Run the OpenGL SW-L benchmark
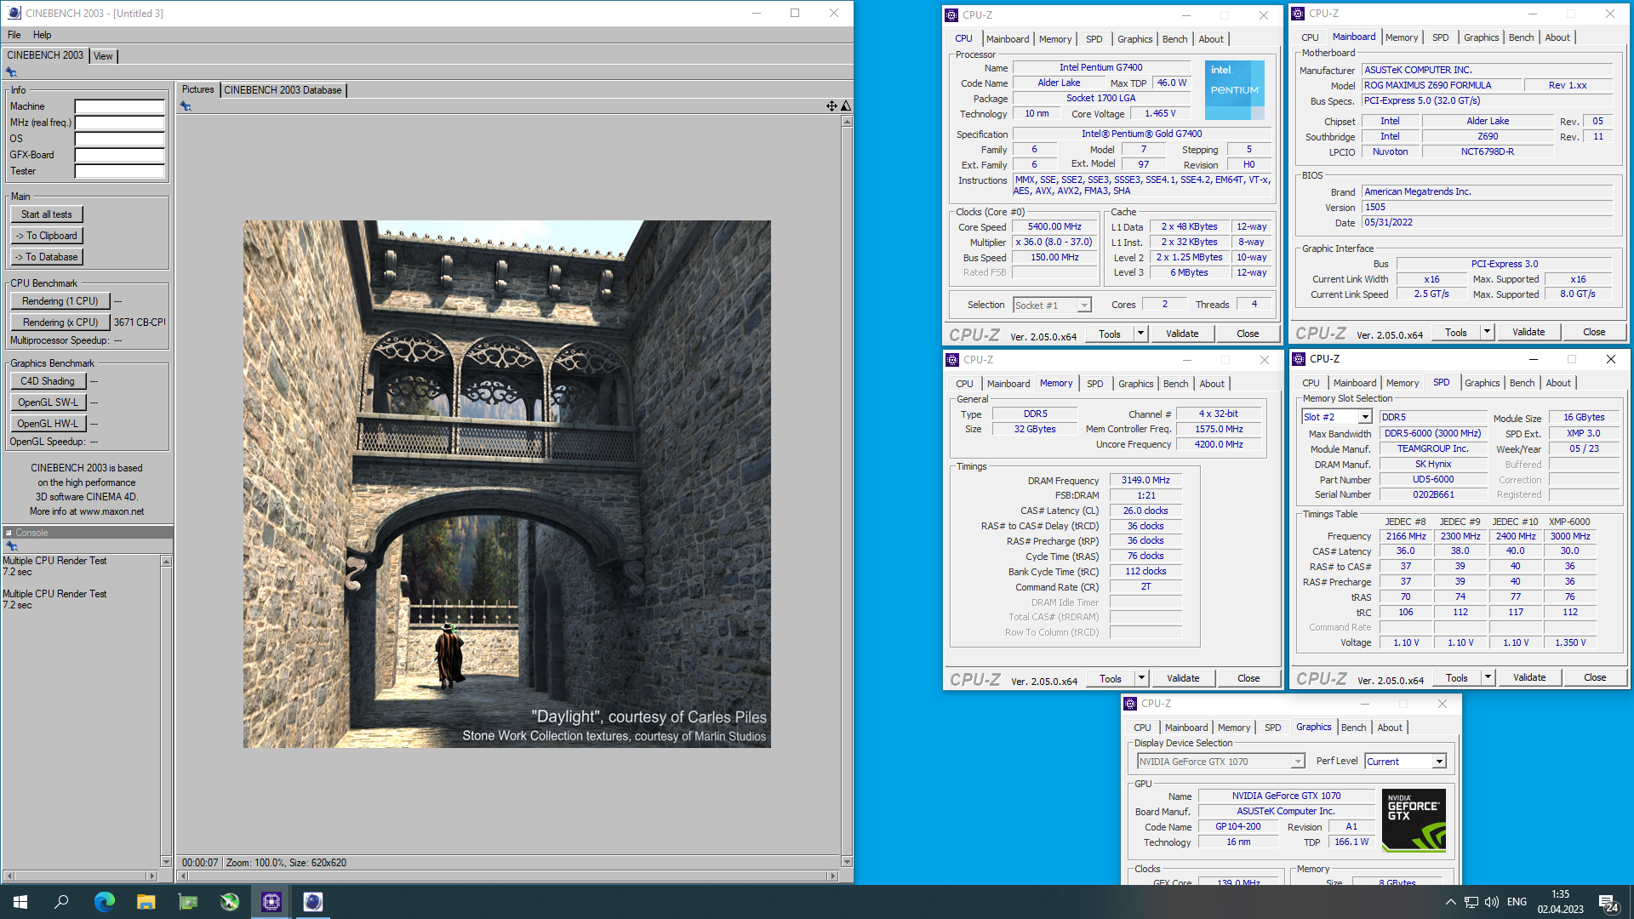The height and width of the screenshot is (919, 1634). click(x=48, y=402)
